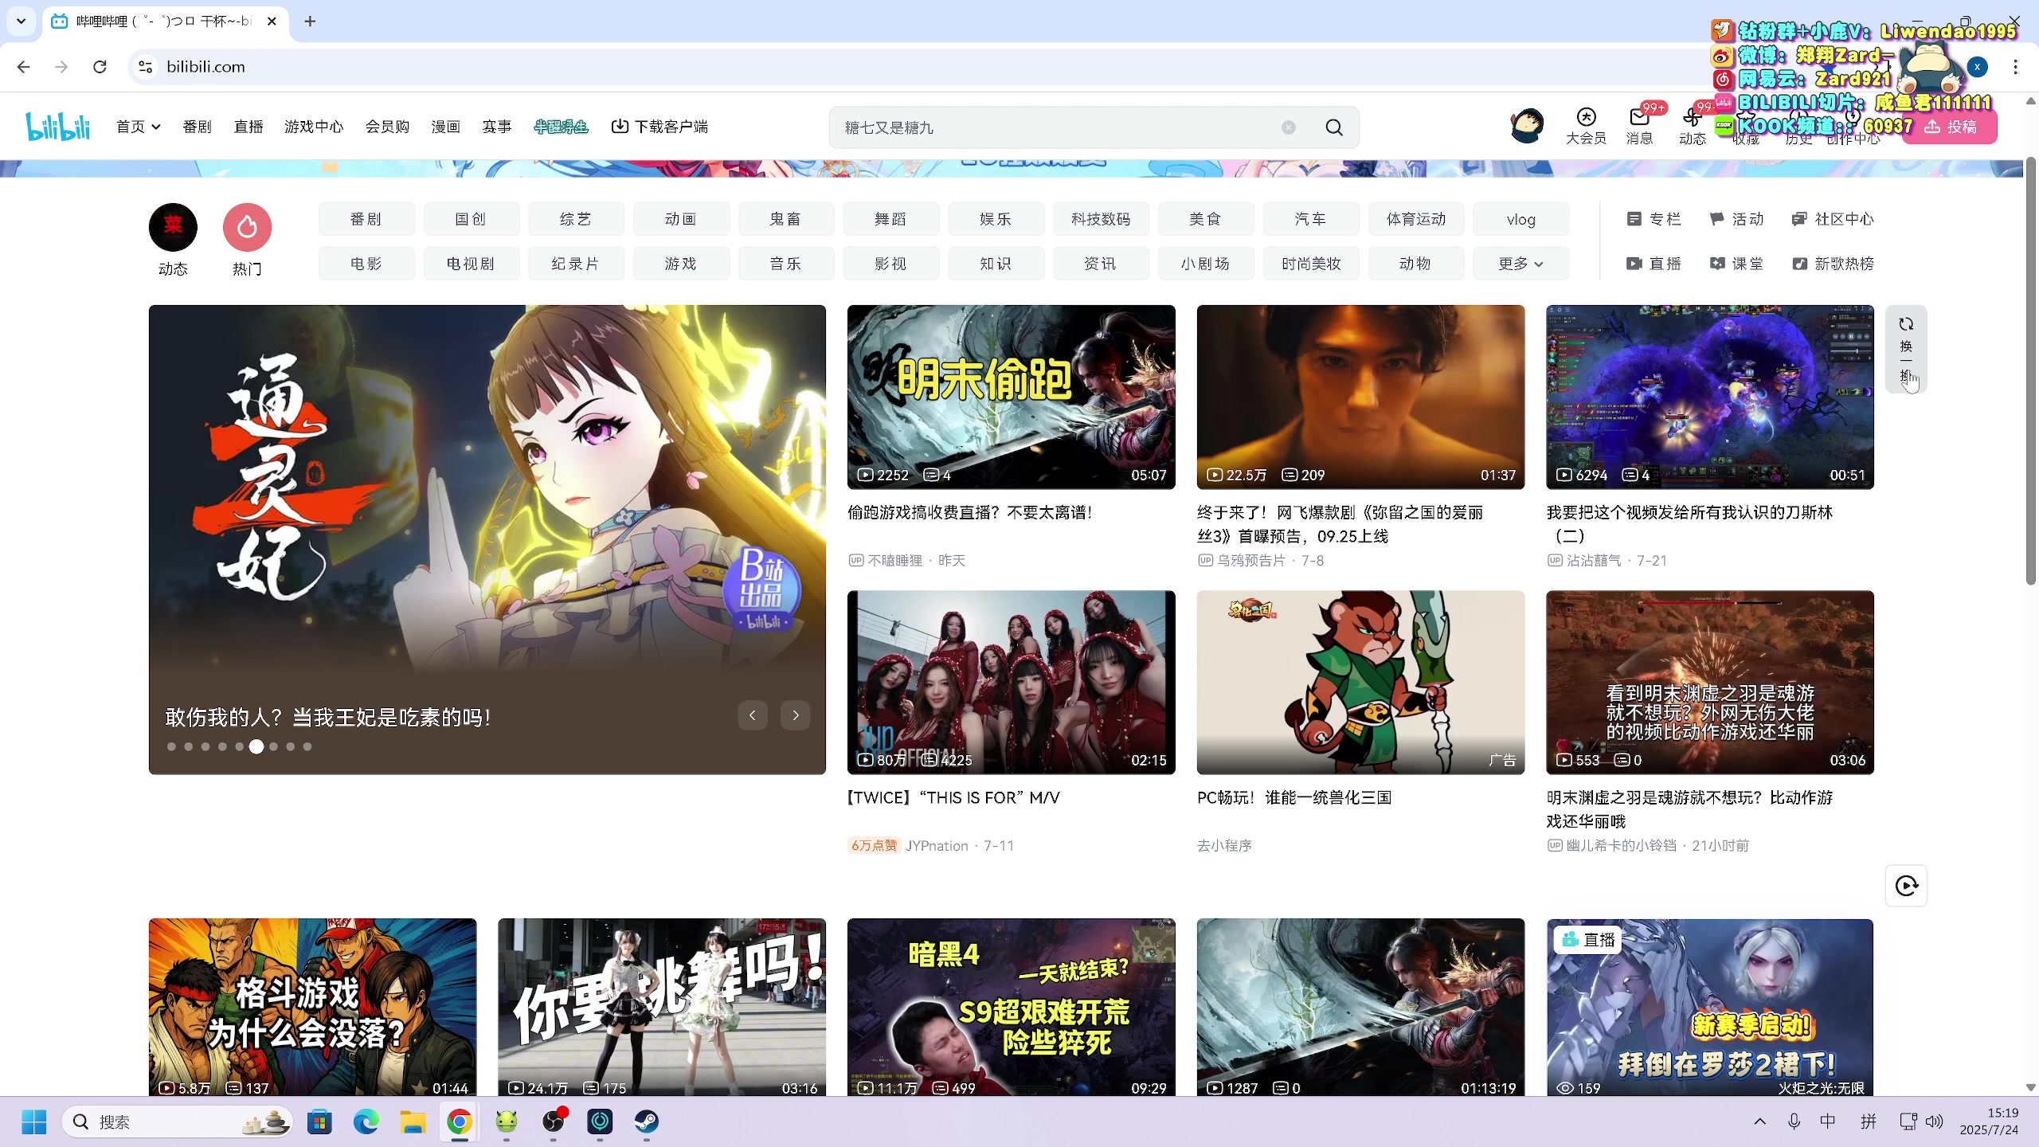Open 赛事 in top navigation
Viewport: 2039px width, 1147px height.
(496, 127)
